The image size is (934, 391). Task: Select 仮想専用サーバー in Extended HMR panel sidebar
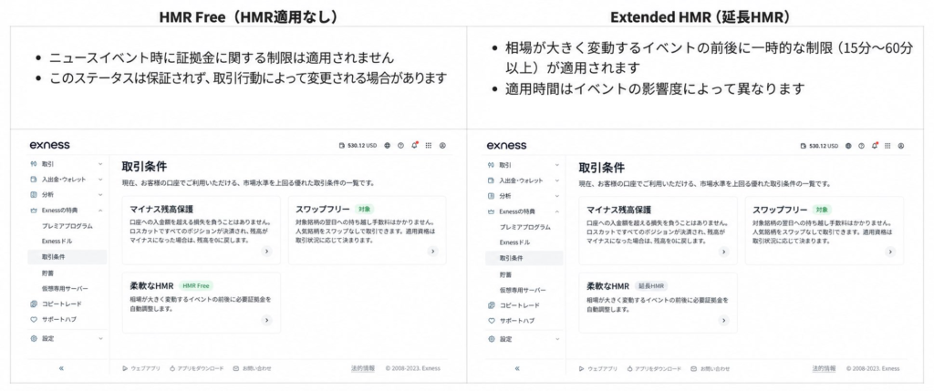(x=523, y=290)
